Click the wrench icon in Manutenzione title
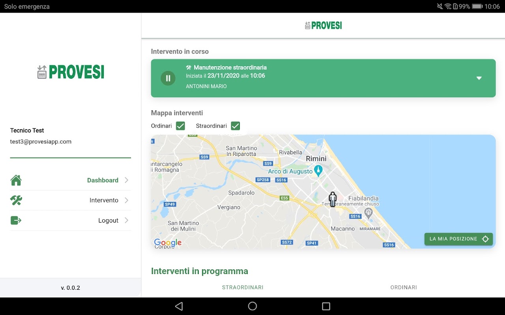The width and height of the screenshot is (505, 315). pos(189,68)
